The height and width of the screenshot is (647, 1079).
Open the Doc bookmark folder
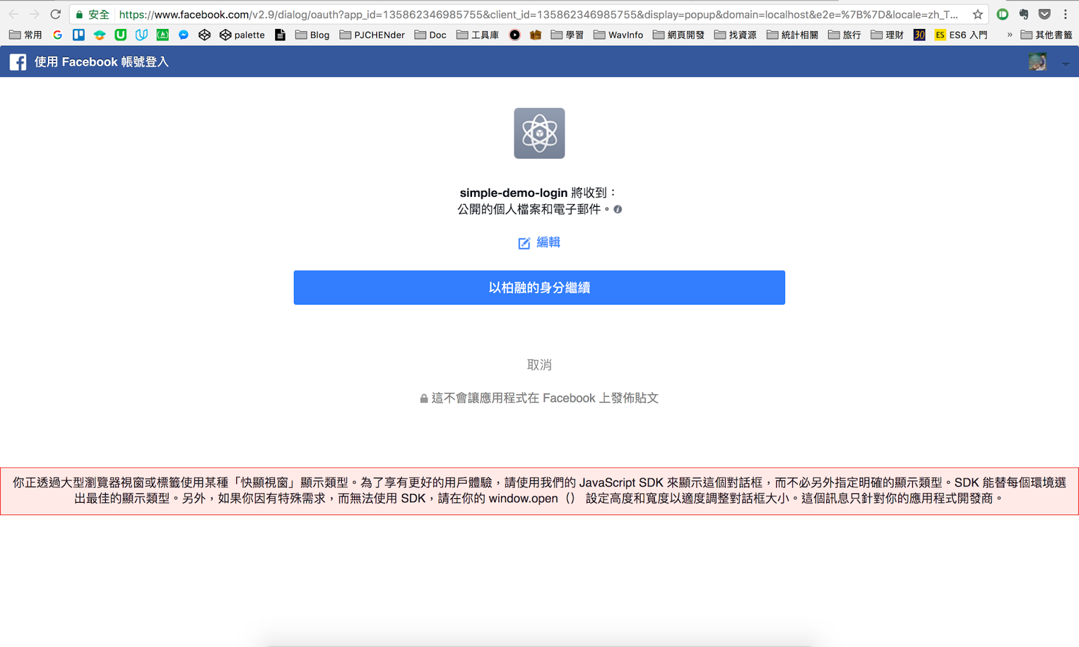(431, 34)
